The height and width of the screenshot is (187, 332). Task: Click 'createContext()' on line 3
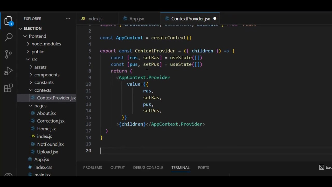click(171, 38)
